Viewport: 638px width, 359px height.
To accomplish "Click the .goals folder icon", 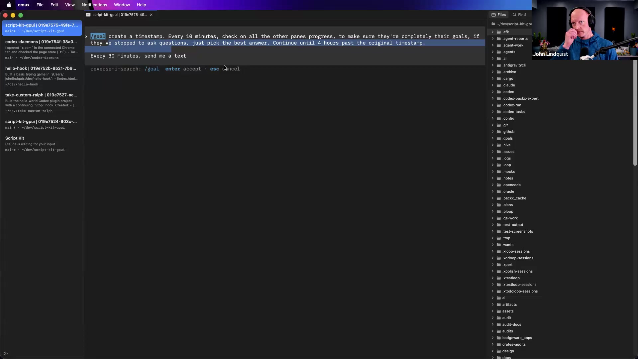I will pyautogui.click(x=498, y=138).
